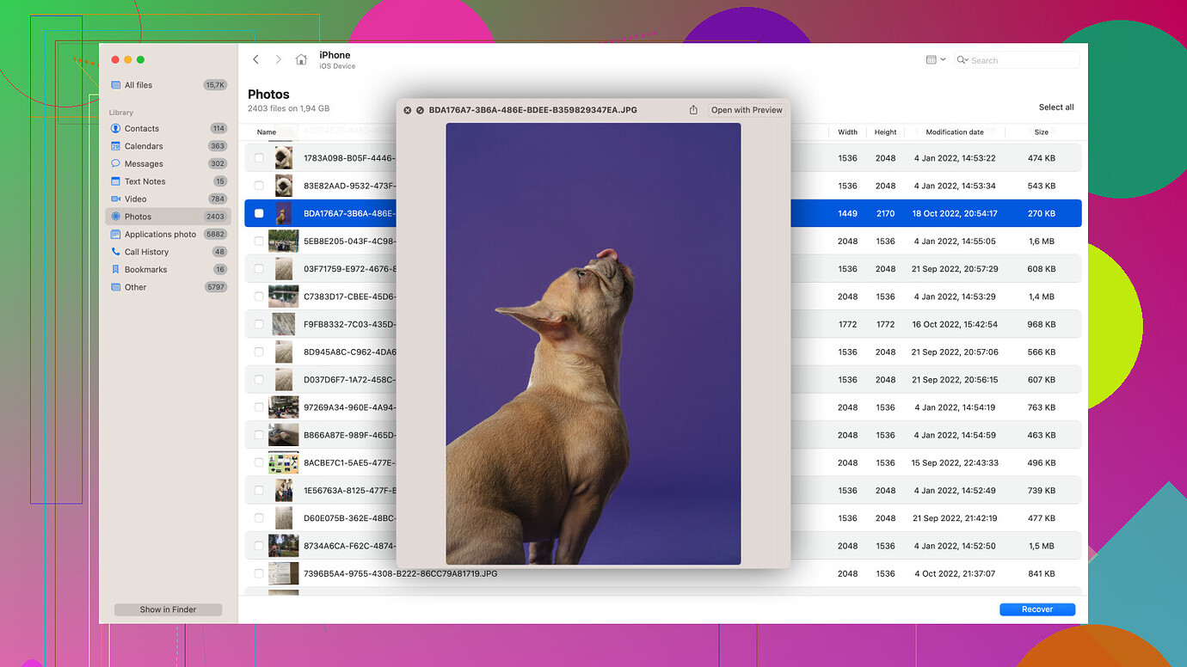The height and width of the screenshot is (667, 1187).
Task: Check the box for file C7383D17-CBEE
Action: (259, 297)
